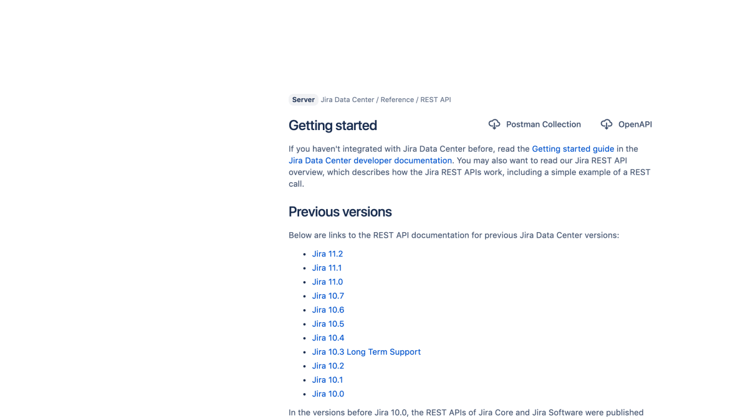
Task: Open the OpenAPI link
Action: pyautogui.click(x=635, y=124)
